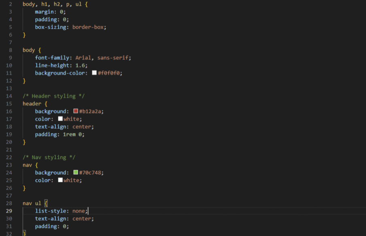Click the 'line-height' property

[52, 65]
